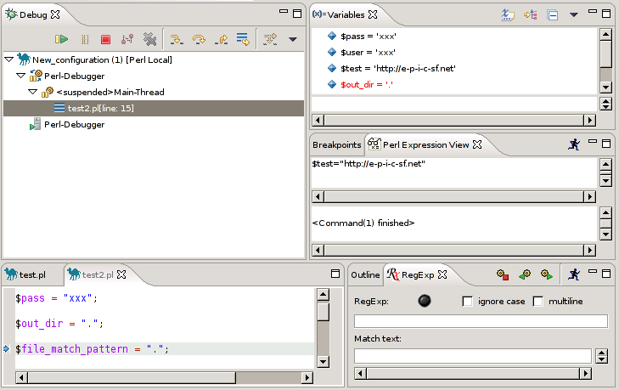Click the editor horizontal scrollbar thumb
The width and height of the screenshot is (619, 390).
(x=132, y=378)
